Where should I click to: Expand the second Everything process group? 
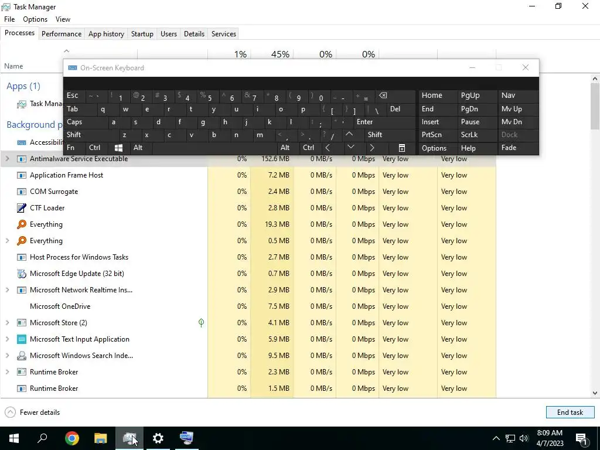(x=7, y=241)
